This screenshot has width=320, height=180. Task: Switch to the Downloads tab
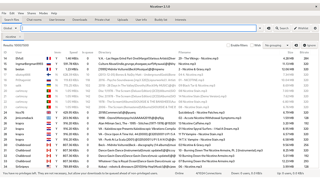tap(80, 20)
